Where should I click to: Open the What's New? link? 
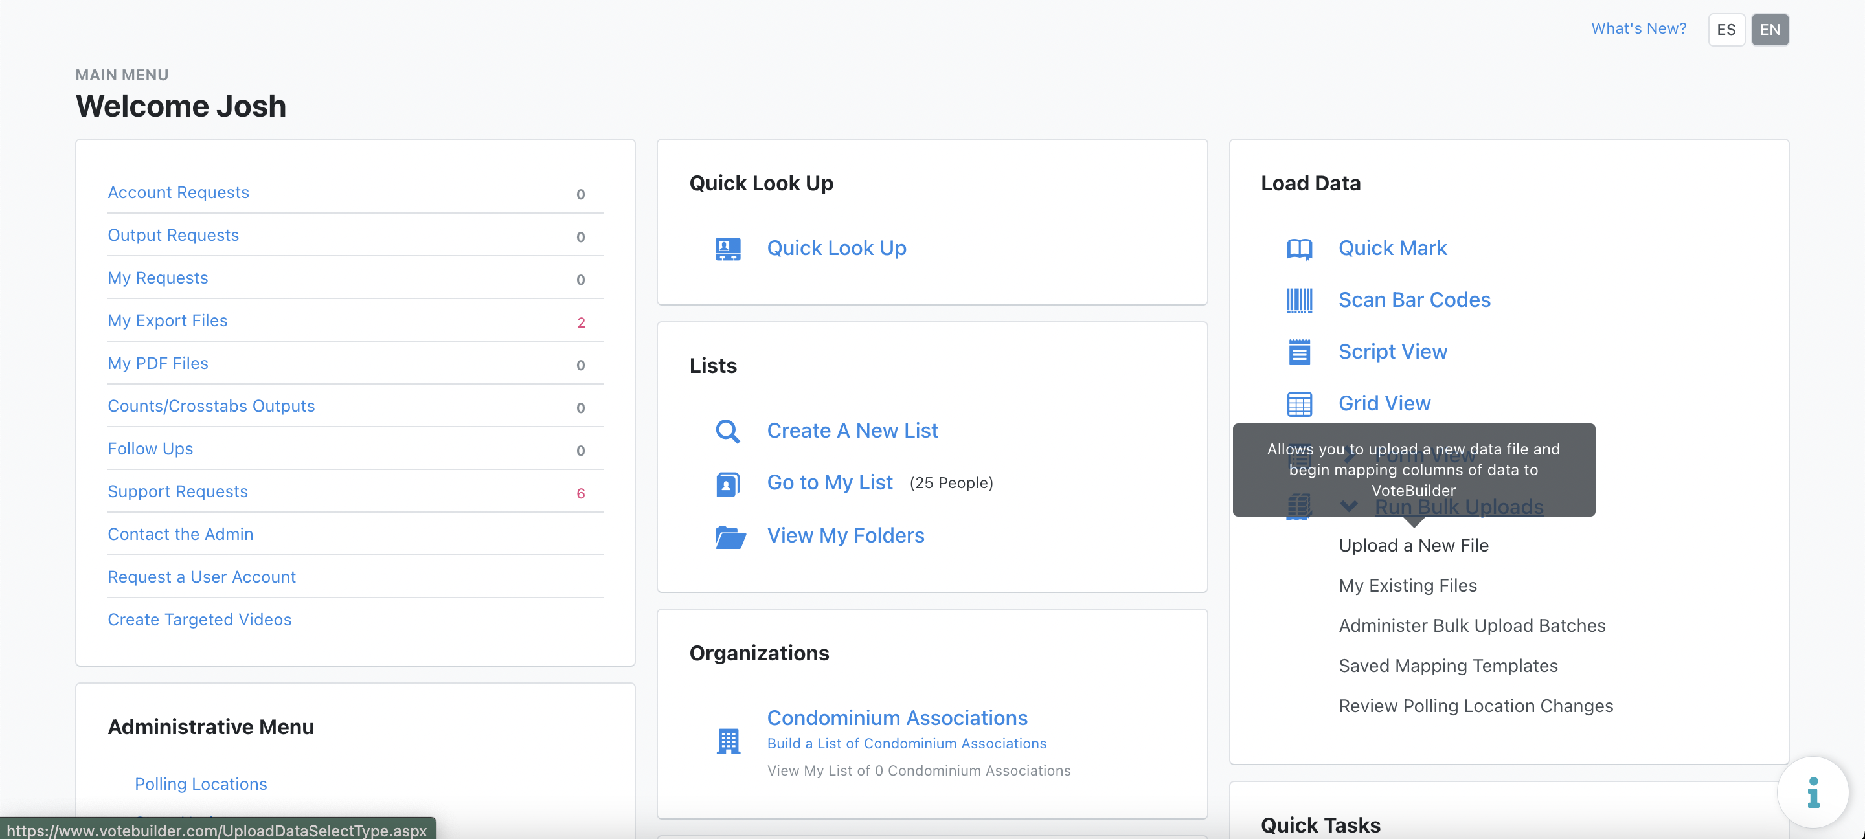pos(1638,28)
